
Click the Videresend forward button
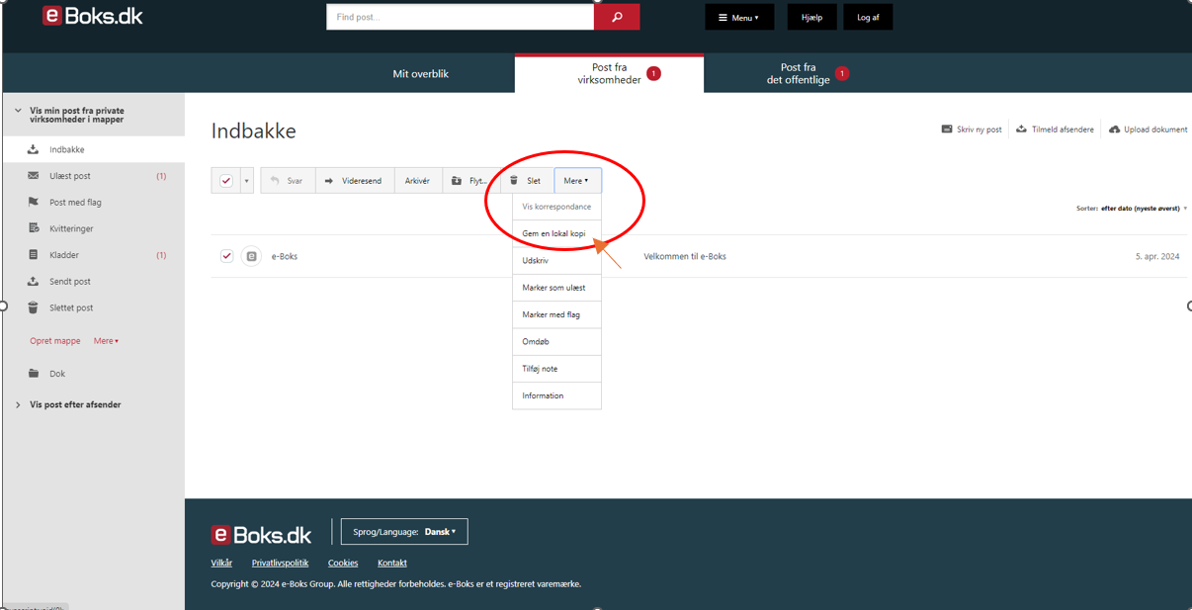pyautogui.click(x=355, y=181)
